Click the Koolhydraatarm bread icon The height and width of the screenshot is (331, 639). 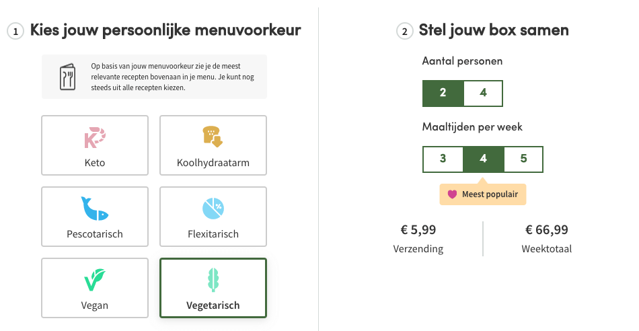pos(213,137)
